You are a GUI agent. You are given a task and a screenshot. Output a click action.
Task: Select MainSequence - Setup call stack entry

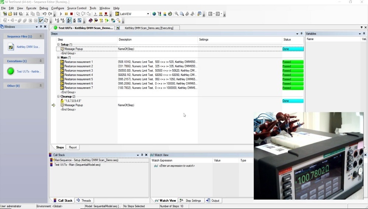point(86,160)
